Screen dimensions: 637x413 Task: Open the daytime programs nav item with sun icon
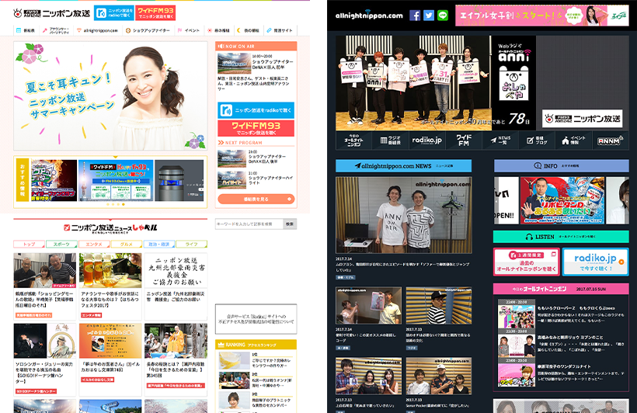[x=218, y=30]
